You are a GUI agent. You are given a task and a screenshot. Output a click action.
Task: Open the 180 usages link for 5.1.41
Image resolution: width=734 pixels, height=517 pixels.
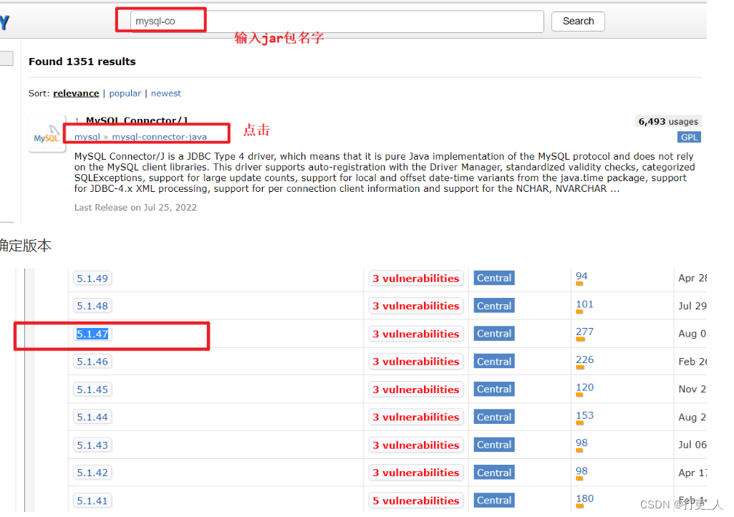pyautogui.click(x=584, y=498)
